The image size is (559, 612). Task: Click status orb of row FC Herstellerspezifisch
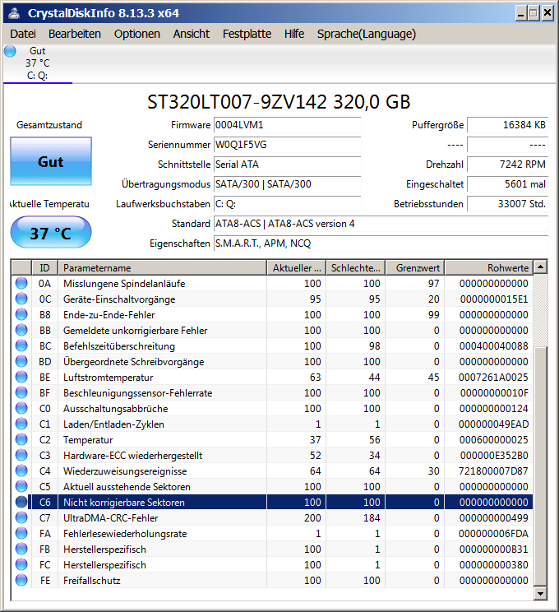pyautogui.click(x=21, y=564)
